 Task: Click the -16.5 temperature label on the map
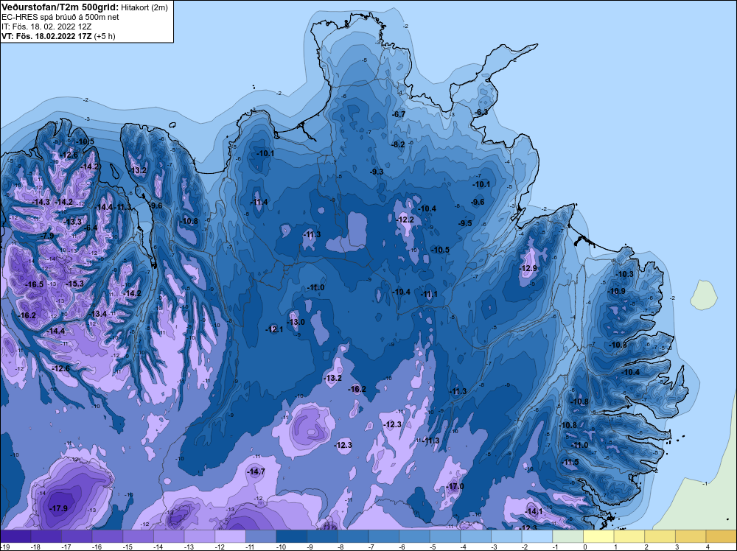(34, 284)
